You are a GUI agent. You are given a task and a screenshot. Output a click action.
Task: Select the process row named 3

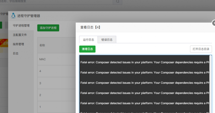click(x=40, y=83)
